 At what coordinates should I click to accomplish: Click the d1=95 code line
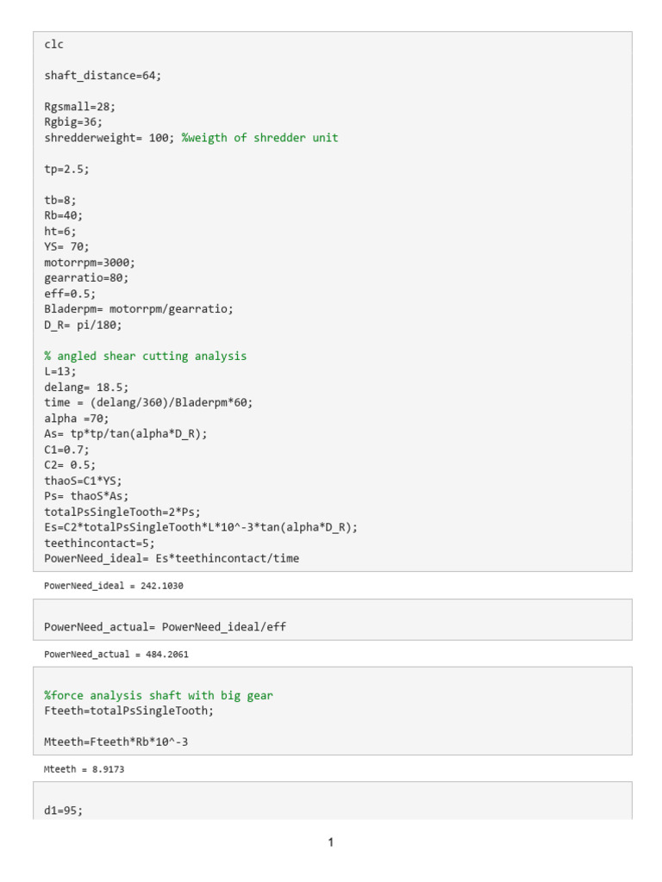pyautogui.click(x=64, y=811)
